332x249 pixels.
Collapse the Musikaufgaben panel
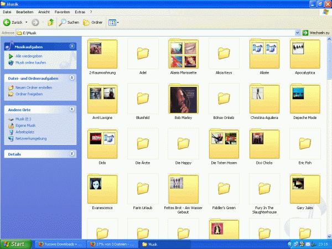coord(72,46)
